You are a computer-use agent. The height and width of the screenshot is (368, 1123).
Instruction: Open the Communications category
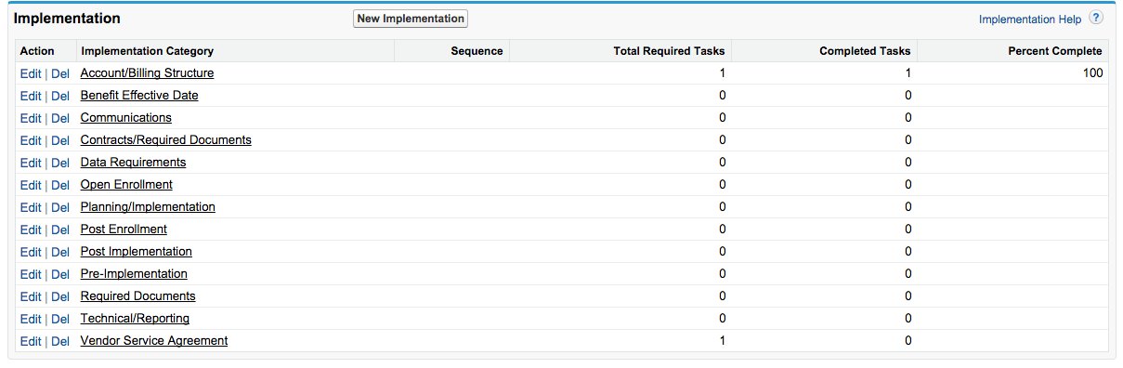click(126, 118)
